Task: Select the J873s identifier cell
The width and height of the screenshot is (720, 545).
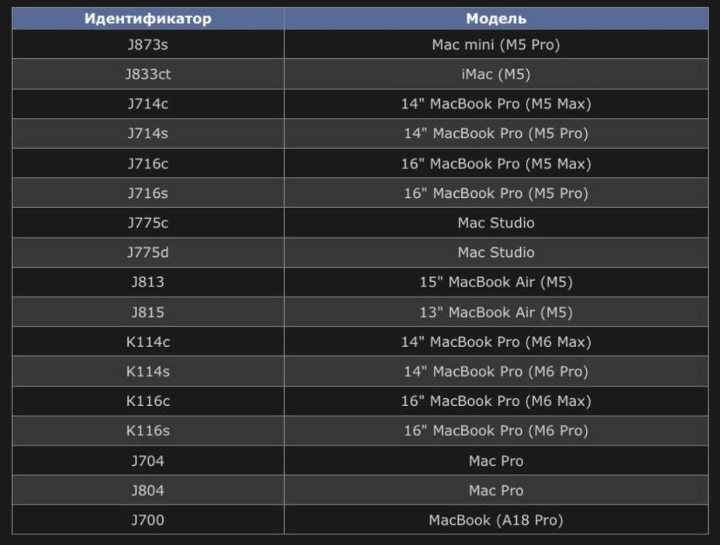Action: coord(148,45)
